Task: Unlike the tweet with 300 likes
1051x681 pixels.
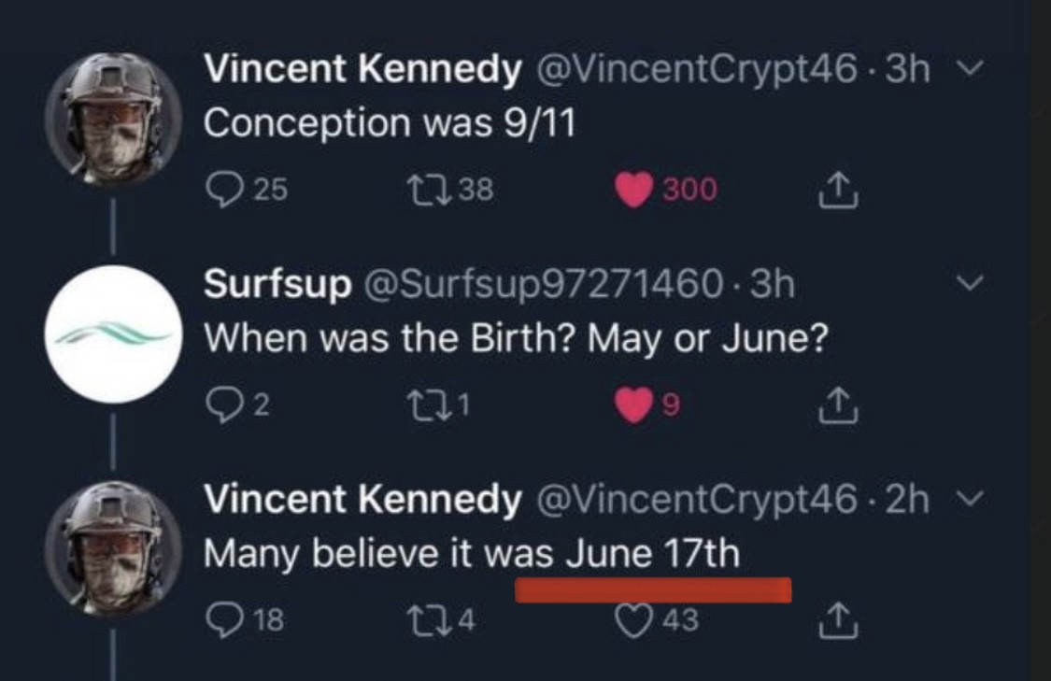Action: [635, 190]
